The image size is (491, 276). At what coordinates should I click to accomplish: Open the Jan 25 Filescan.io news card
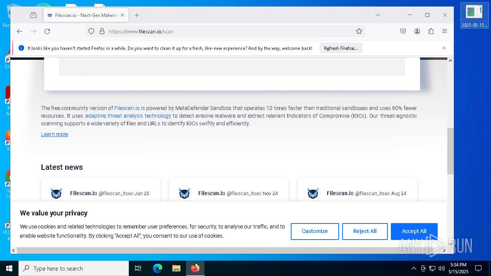[101, 190]
